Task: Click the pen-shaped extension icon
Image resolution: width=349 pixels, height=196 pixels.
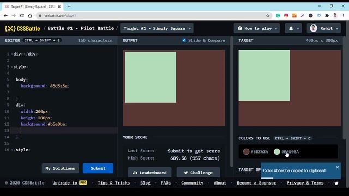Action: point(302,16)
